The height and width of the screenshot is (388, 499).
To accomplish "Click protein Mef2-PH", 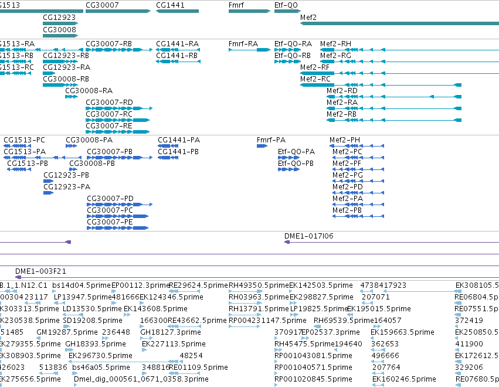I will [x=345, y=140].
